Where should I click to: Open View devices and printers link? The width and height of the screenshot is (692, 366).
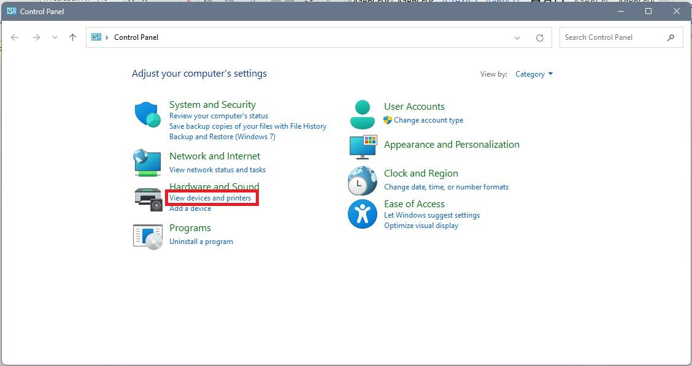[210, 198]
